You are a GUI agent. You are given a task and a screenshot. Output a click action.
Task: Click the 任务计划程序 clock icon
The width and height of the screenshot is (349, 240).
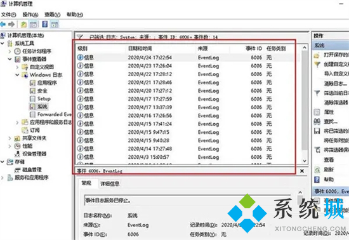pyautogui.click(x=17, y=51)
